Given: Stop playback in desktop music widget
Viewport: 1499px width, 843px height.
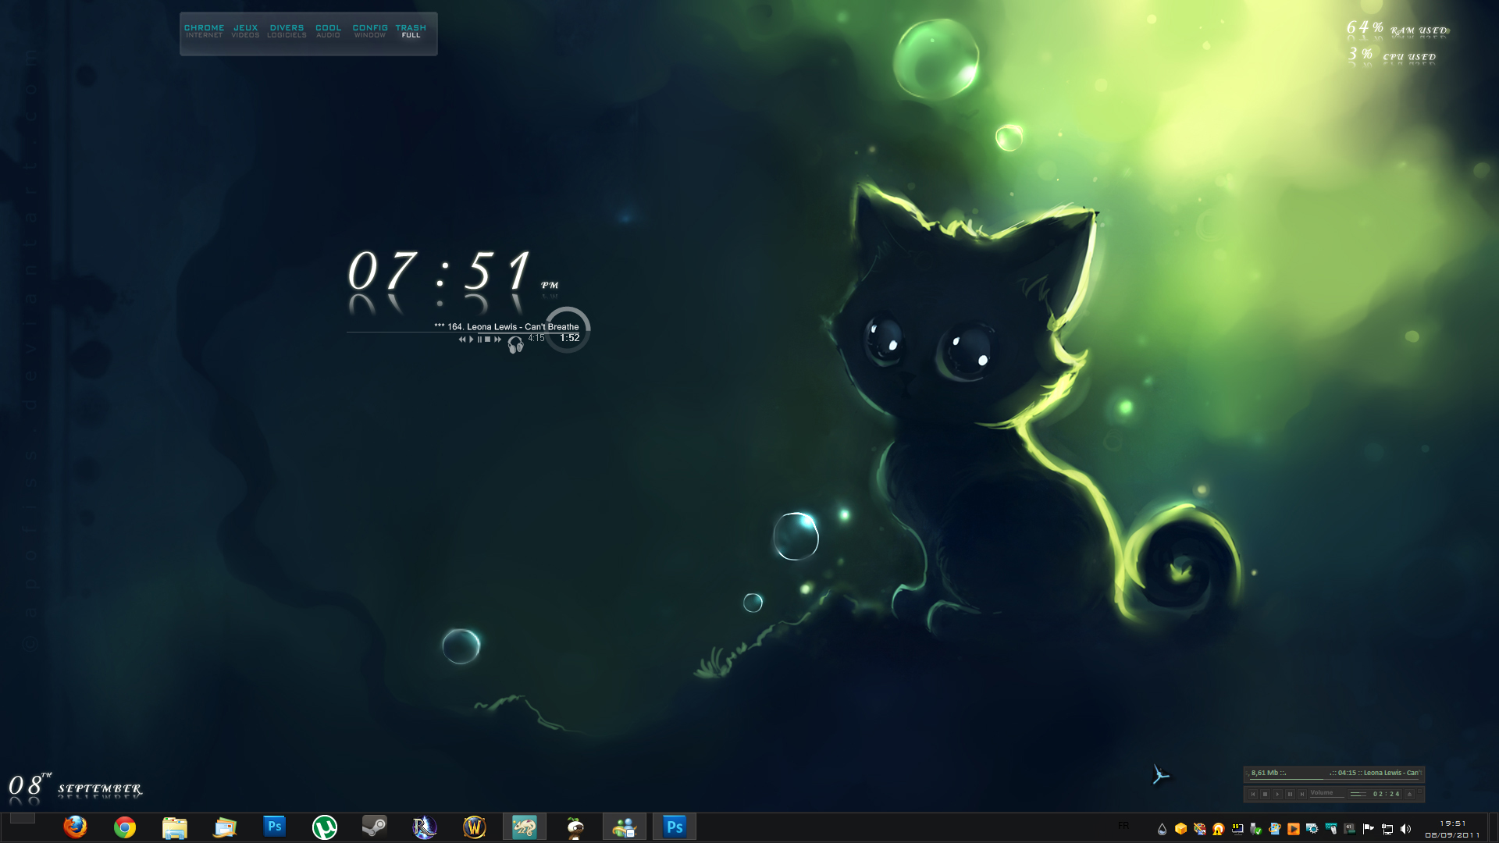Looking at the screenshot, I should click(488, 340).
